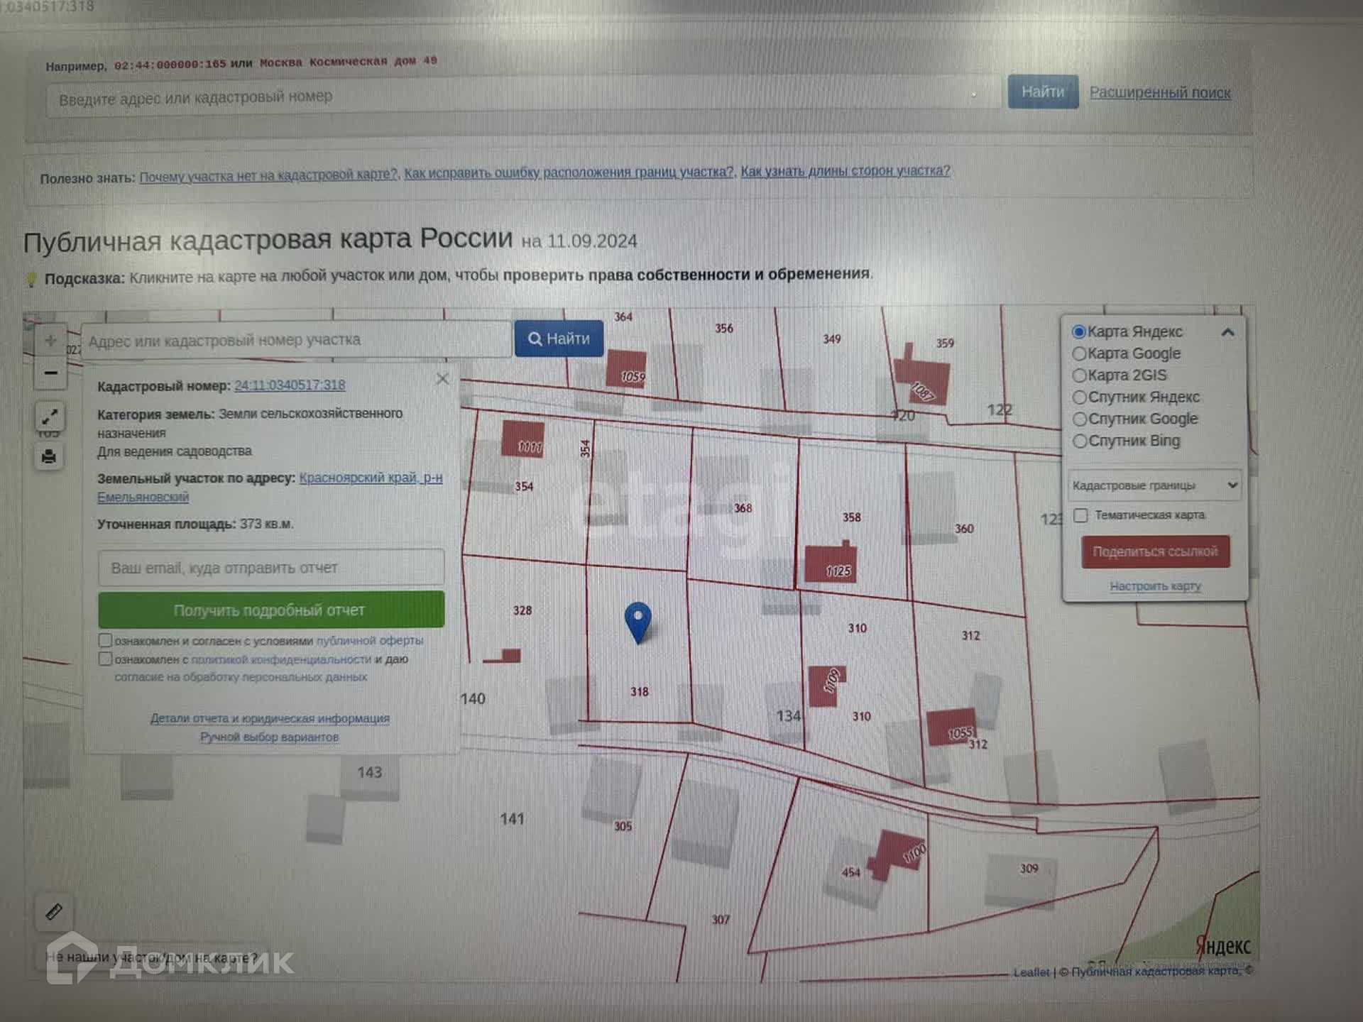
Task: Click the blue location marker on plot 318
Action: (637, 620)
